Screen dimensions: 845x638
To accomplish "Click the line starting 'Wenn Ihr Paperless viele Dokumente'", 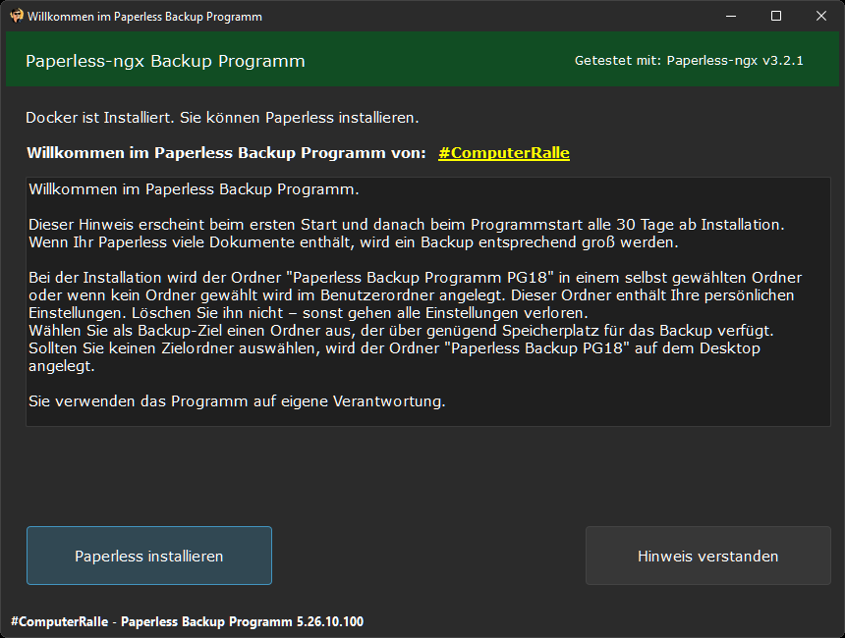I will click(354, 242).
